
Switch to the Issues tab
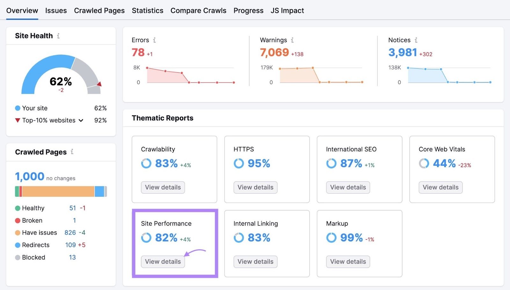coord(56,11)
